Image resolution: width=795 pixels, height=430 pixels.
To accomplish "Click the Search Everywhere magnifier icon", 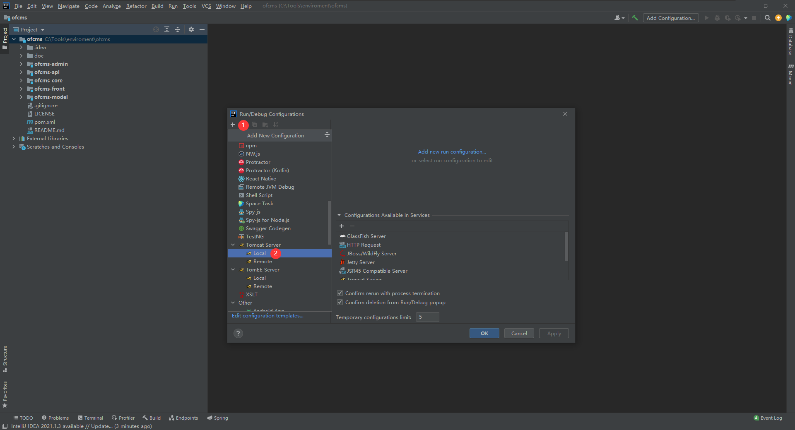I will [767, 18].
